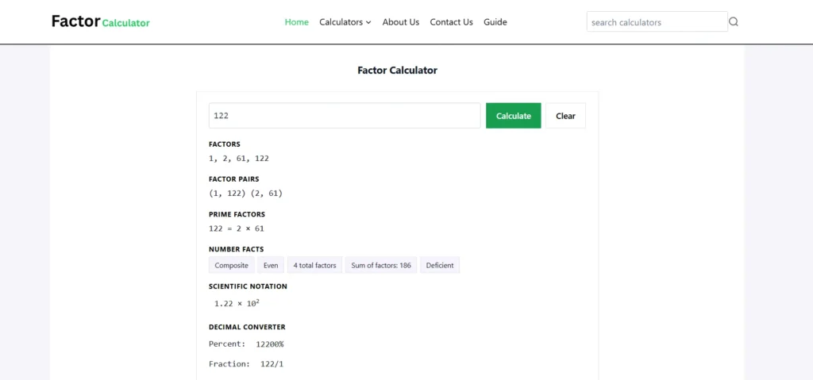Viewport: 813px width, 380px height.
Task: Click the search magnifier icon
Action: point(733,21)
